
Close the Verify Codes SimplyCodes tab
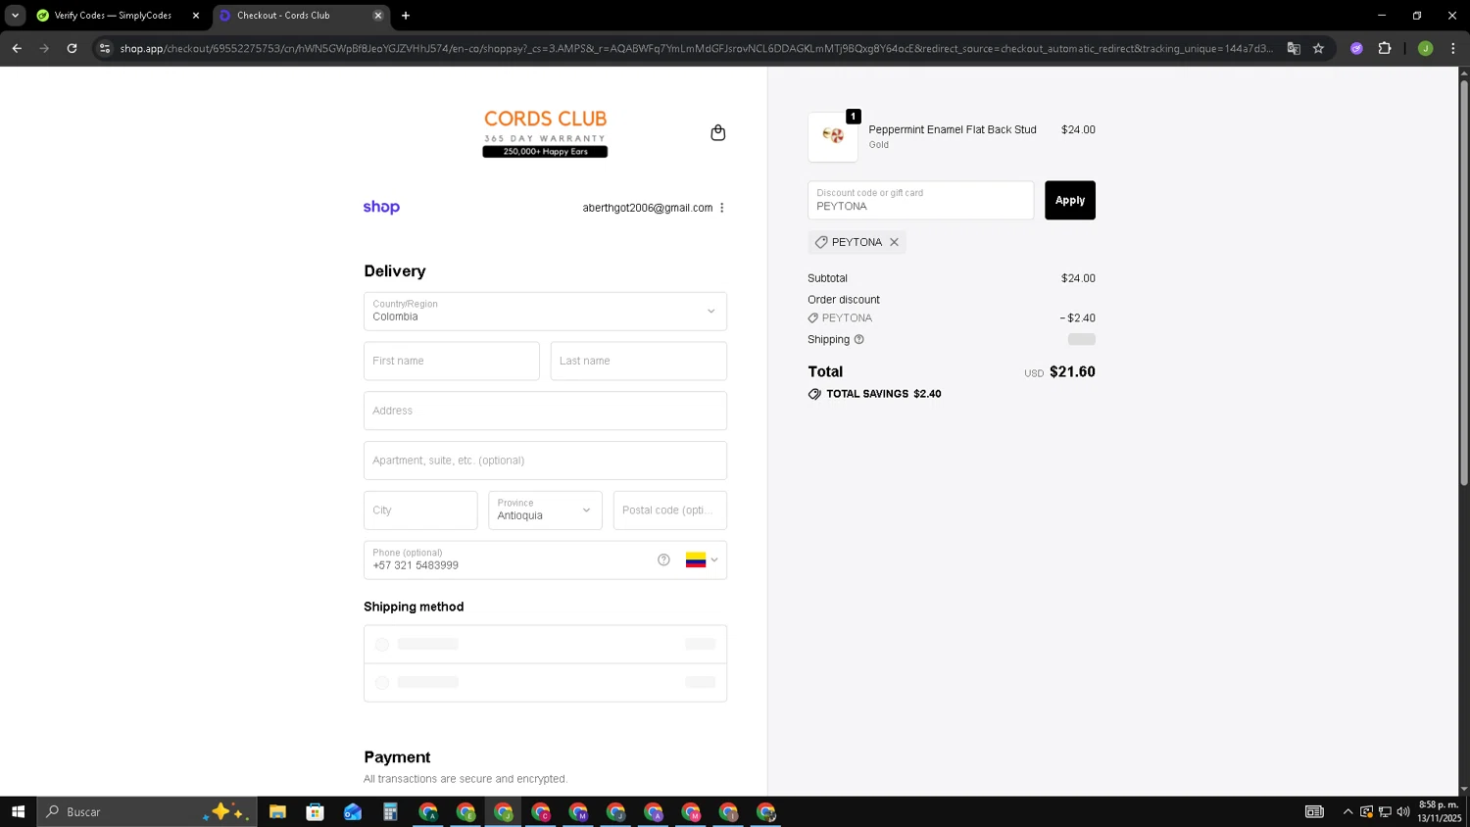[196, 16]
